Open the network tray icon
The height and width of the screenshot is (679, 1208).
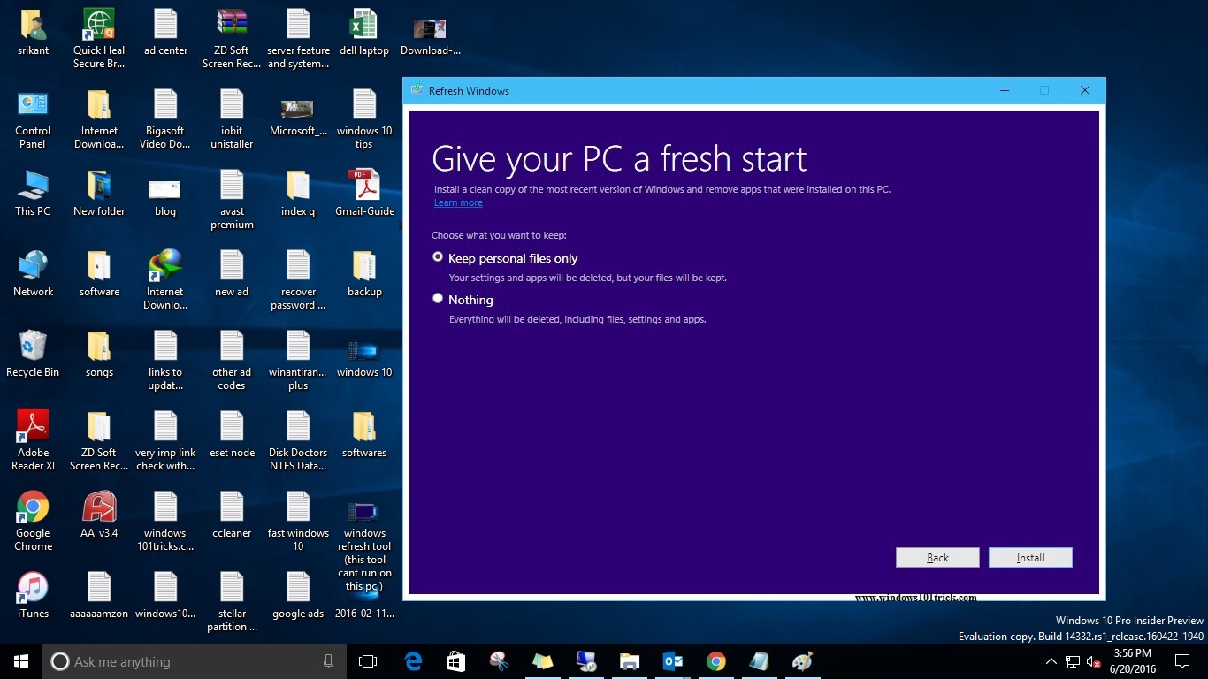point(1072,661)
